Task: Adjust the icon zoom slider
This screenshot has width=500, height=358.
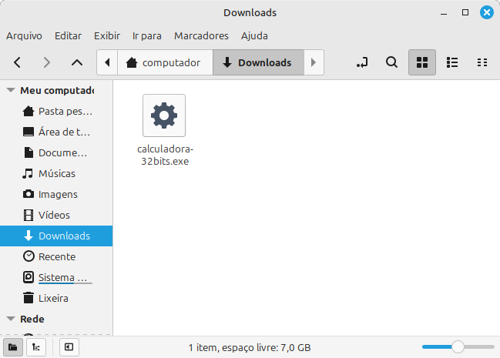Action: click(x=458, y=347)
